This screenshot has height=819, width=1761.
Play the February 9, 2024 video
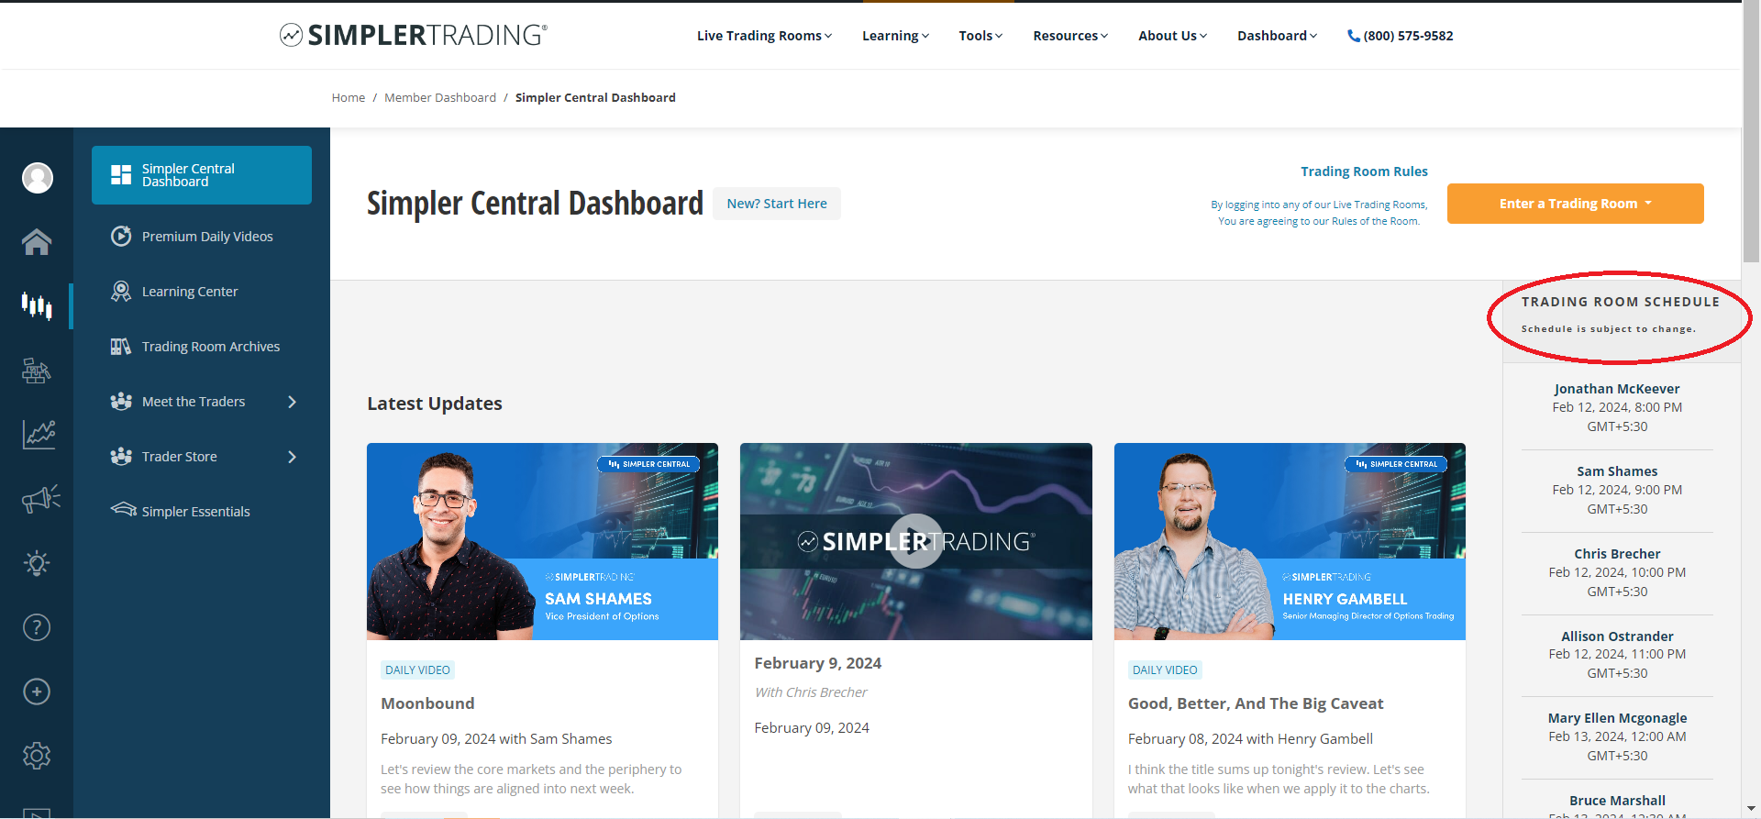point(916,541)
